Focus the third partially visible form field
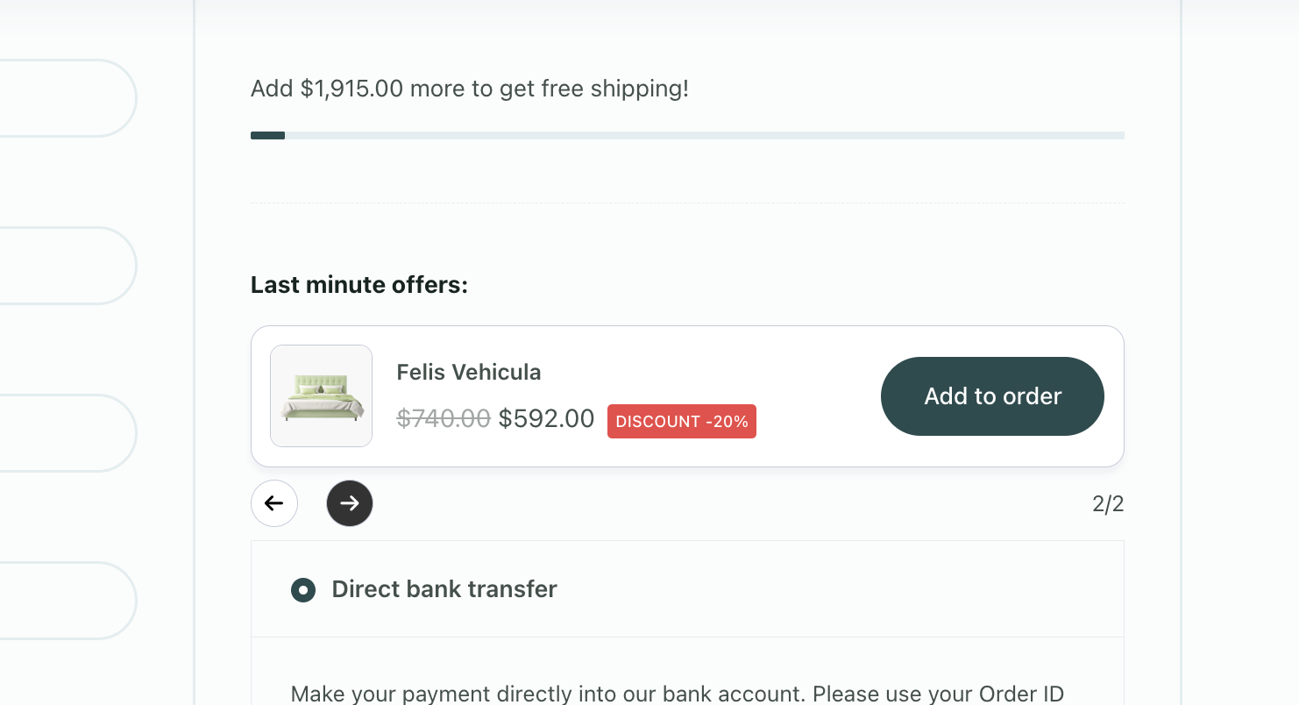 coord(61,433)
